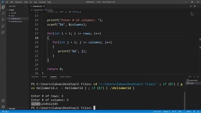This screenshot has height=113, width=201.
Task: Select the HelloWorld.c editor tab
Action: 37,6
